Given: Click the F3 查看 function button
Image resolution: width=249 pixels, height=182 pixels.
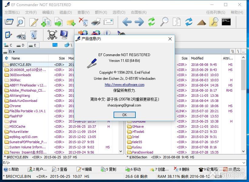Looking at the screenshot, I should (60, 169).
